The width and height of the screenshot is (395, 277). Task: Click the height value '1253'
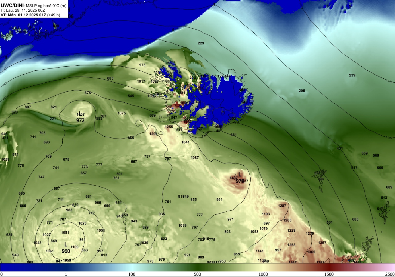pos(291,245)
